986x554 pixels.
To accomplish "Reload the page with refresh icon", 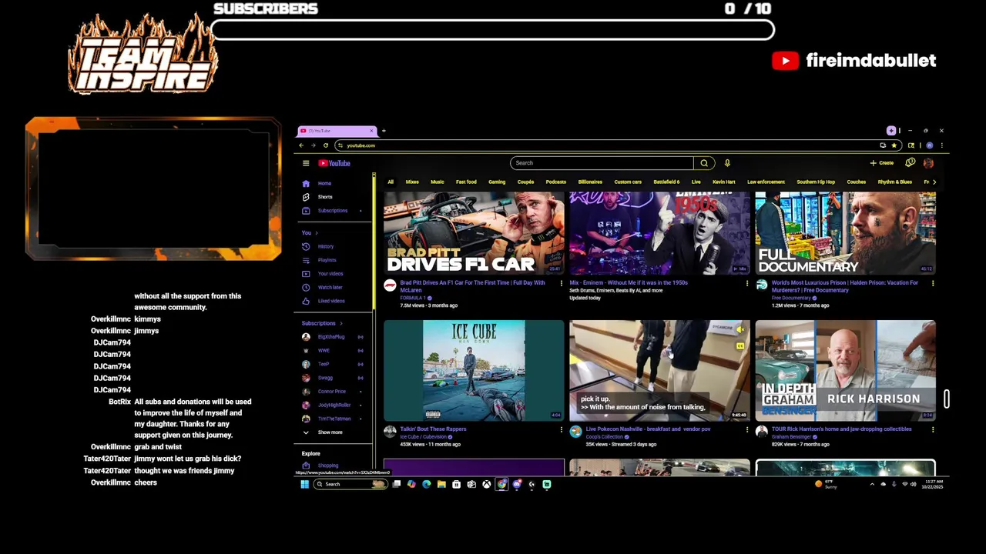I will click(325, 145).
